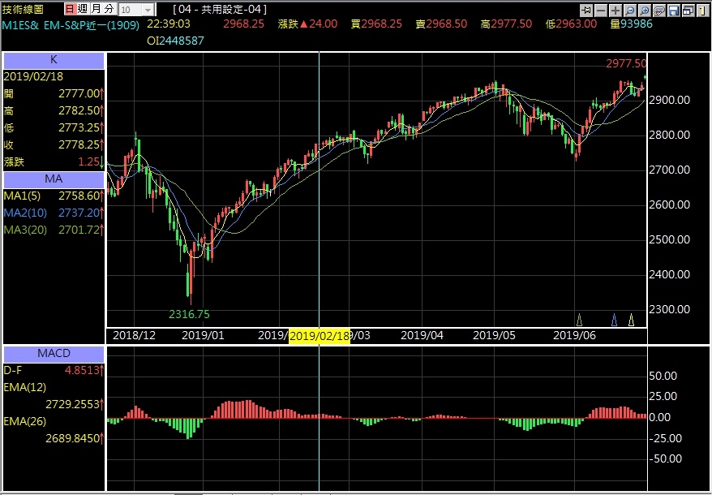Click the 技術線圖 title label
This screenshot has height=495, width=712.
(x=23, y=9)
